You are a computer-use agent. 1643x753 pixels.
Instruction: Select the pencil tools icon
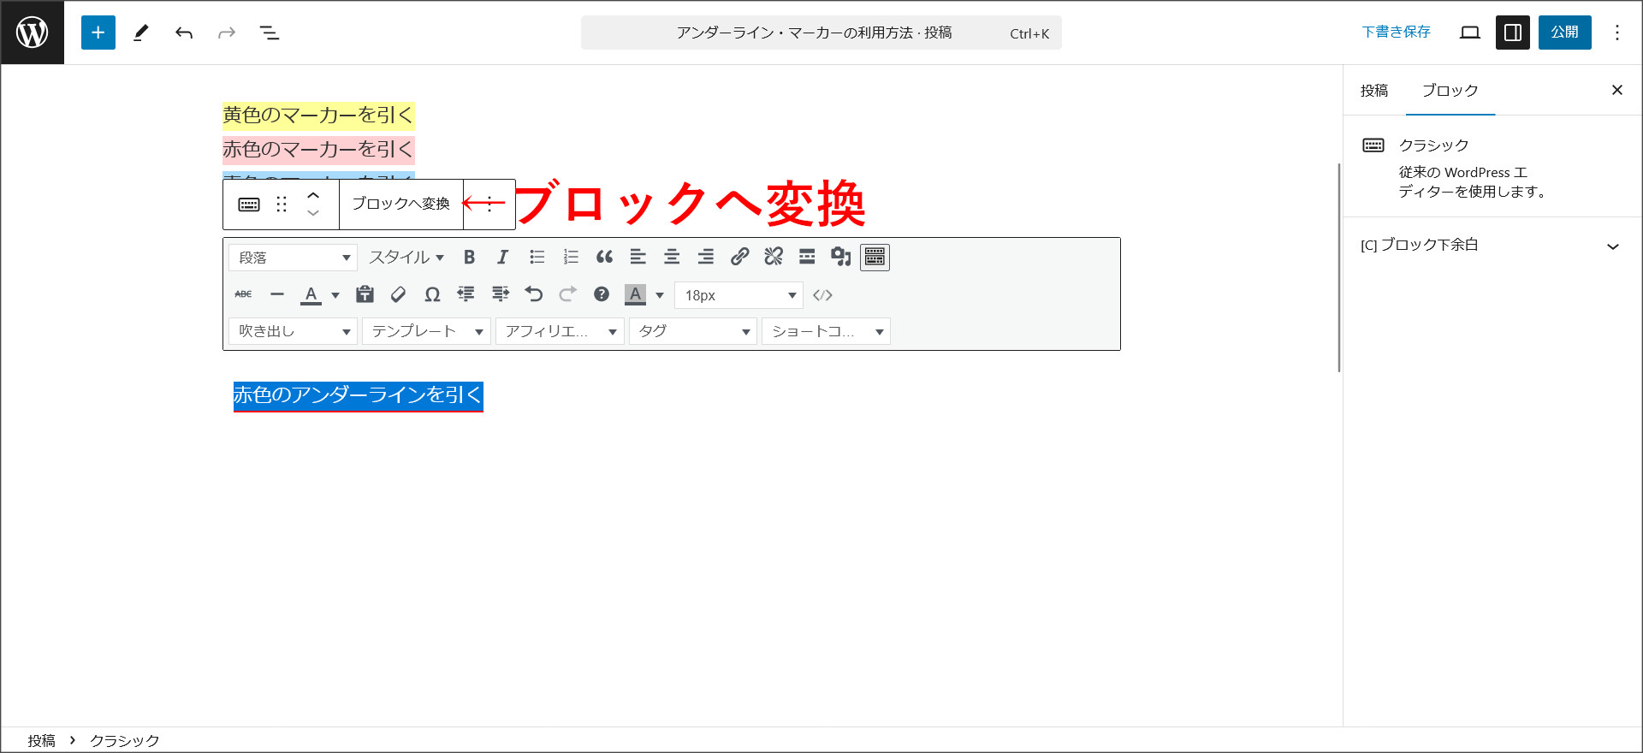[141, 33]
